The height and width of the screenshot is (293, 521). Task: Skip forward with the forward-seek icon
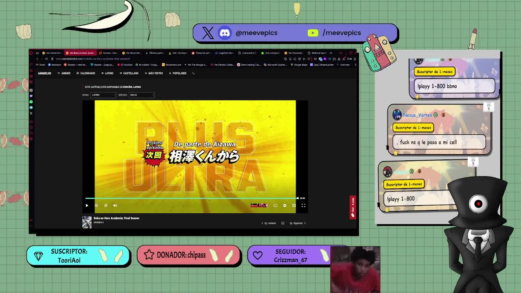click(106, 206)
